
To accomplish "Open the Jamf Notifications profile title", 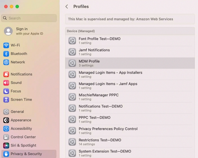I will click(94, 50).
